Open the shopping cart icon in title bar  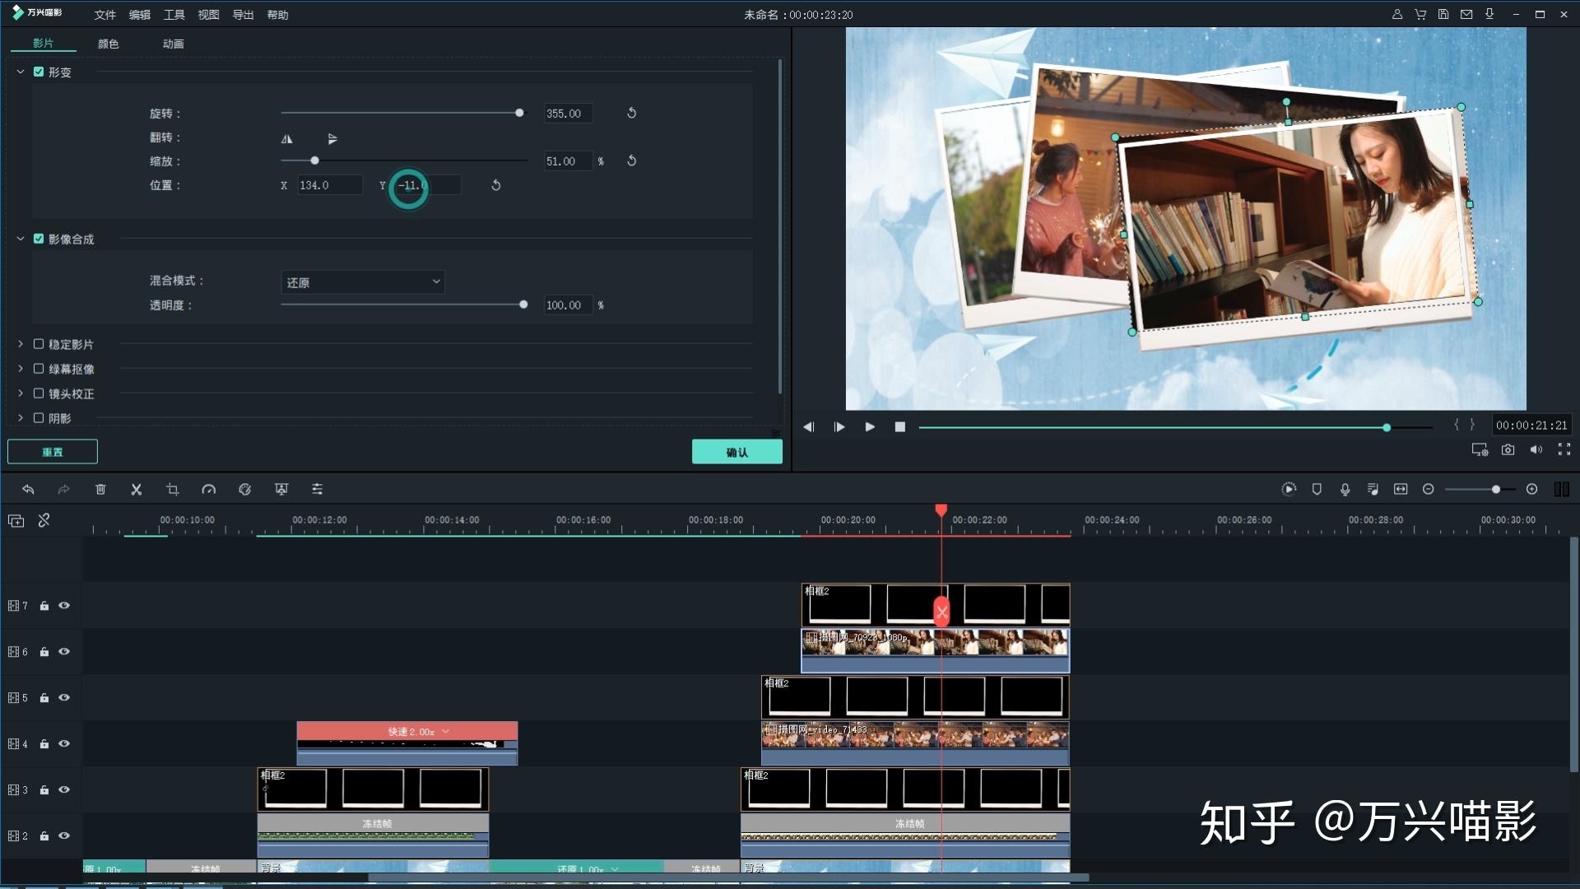coord(1420,14)
